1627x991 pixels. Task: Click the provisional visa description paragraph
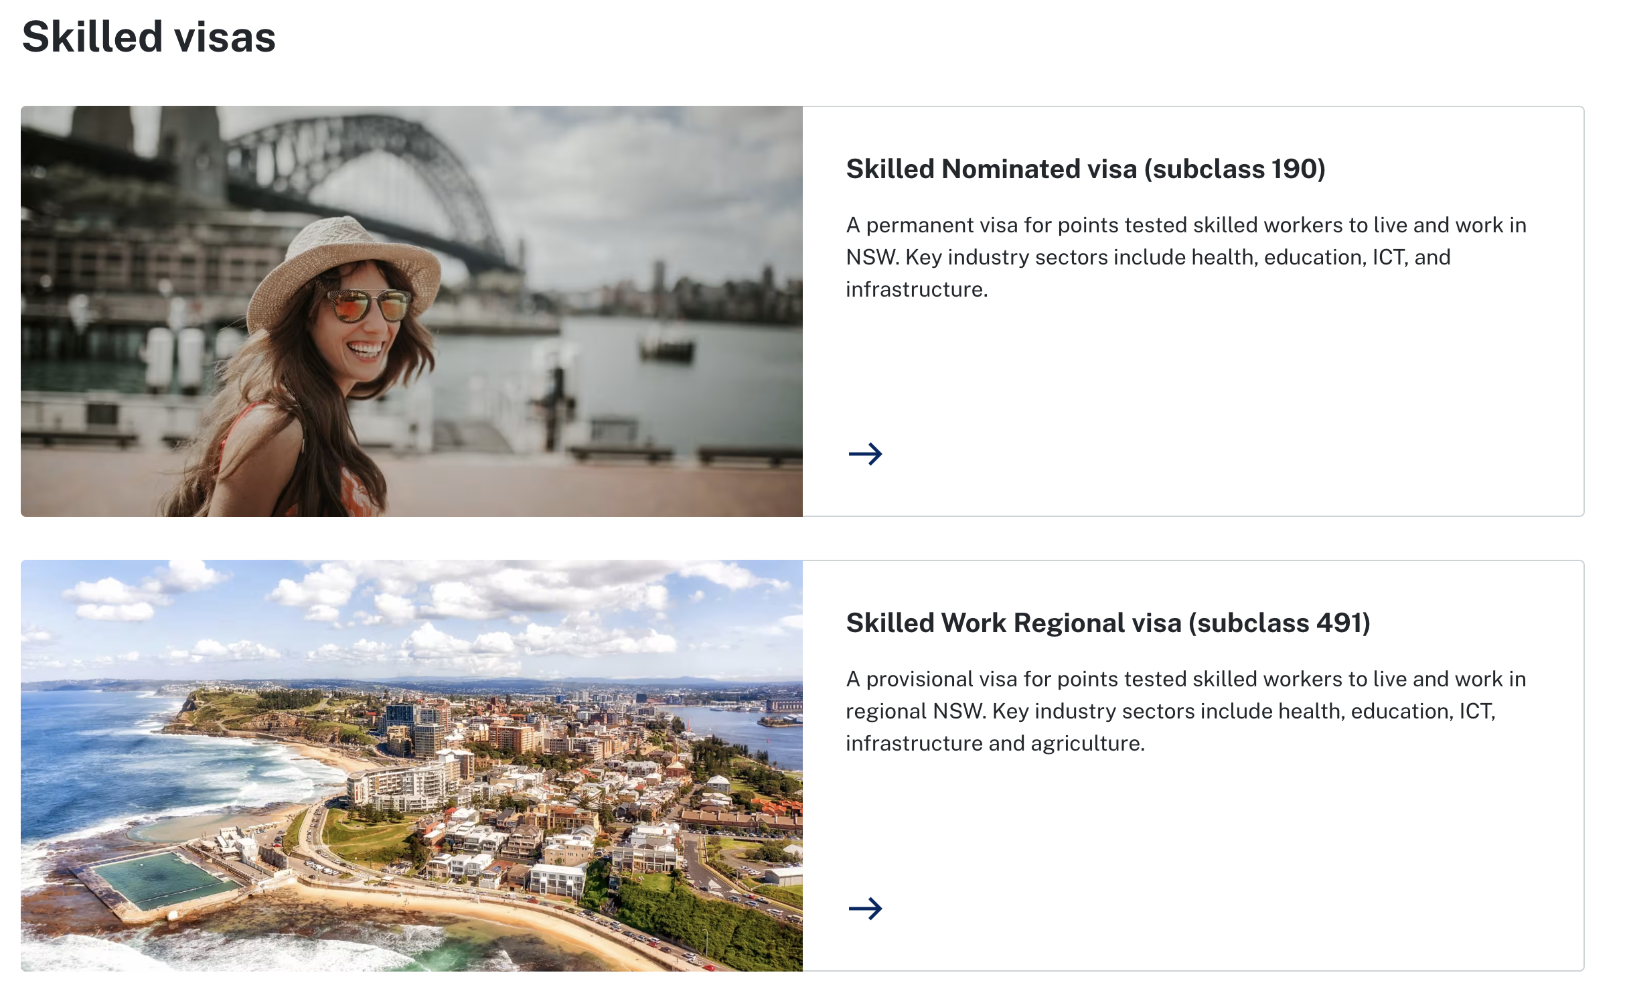(1185, 711)
